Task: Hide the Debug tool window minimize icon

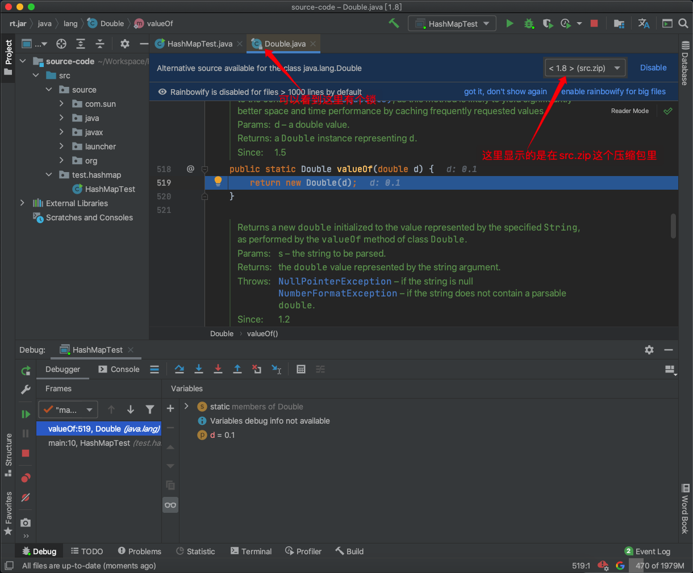Action: coord(669,350)
